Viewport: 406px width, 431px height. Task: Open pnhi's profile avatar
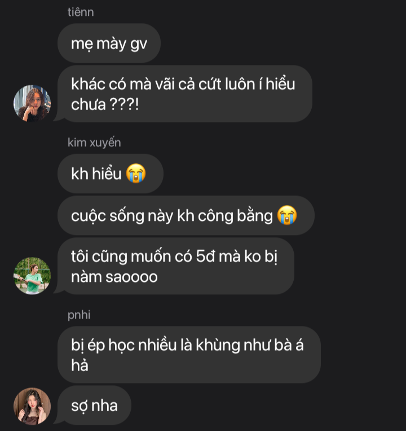point(32,406)
